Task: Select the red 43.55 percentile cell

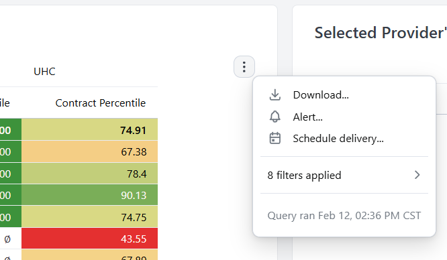Action: coord(89,239)
